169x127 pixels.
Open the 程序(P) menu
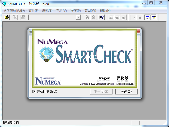coord(76,11)
